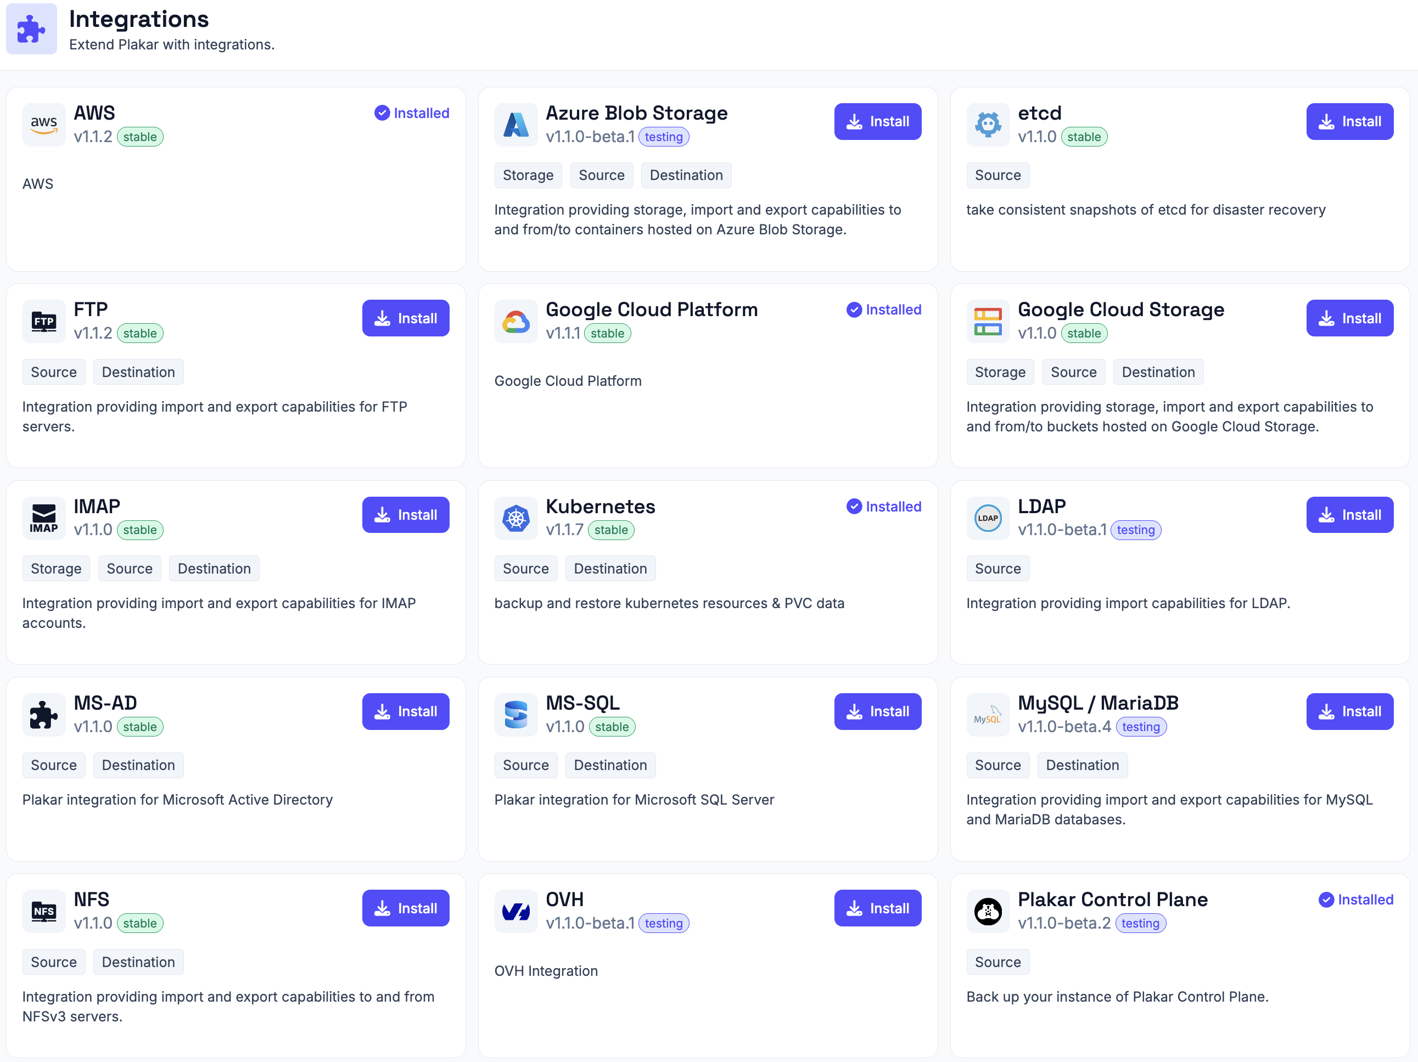The width and height of the screenshot is (1418, 1062).
Task: Click testing badge on Azure Blob Storage card
Action: coord(664,137)
